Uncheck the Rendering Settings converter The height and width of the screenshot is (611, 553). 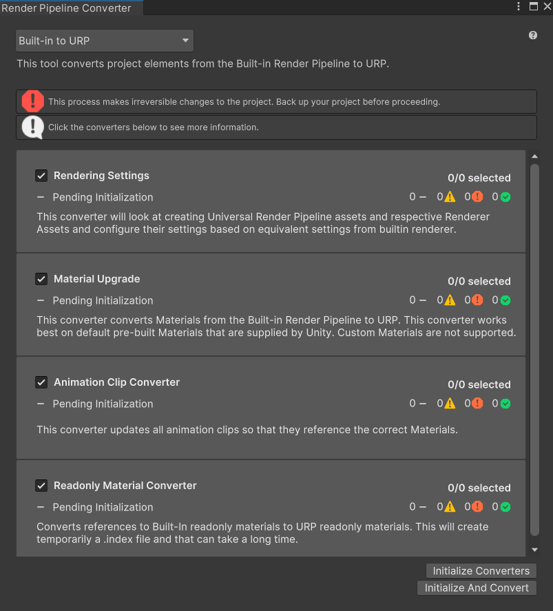click(x=41, y=176)
